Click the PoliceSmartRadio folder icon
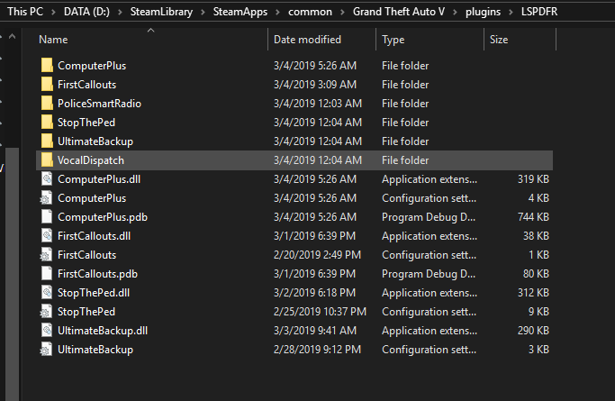 [47, 104]
